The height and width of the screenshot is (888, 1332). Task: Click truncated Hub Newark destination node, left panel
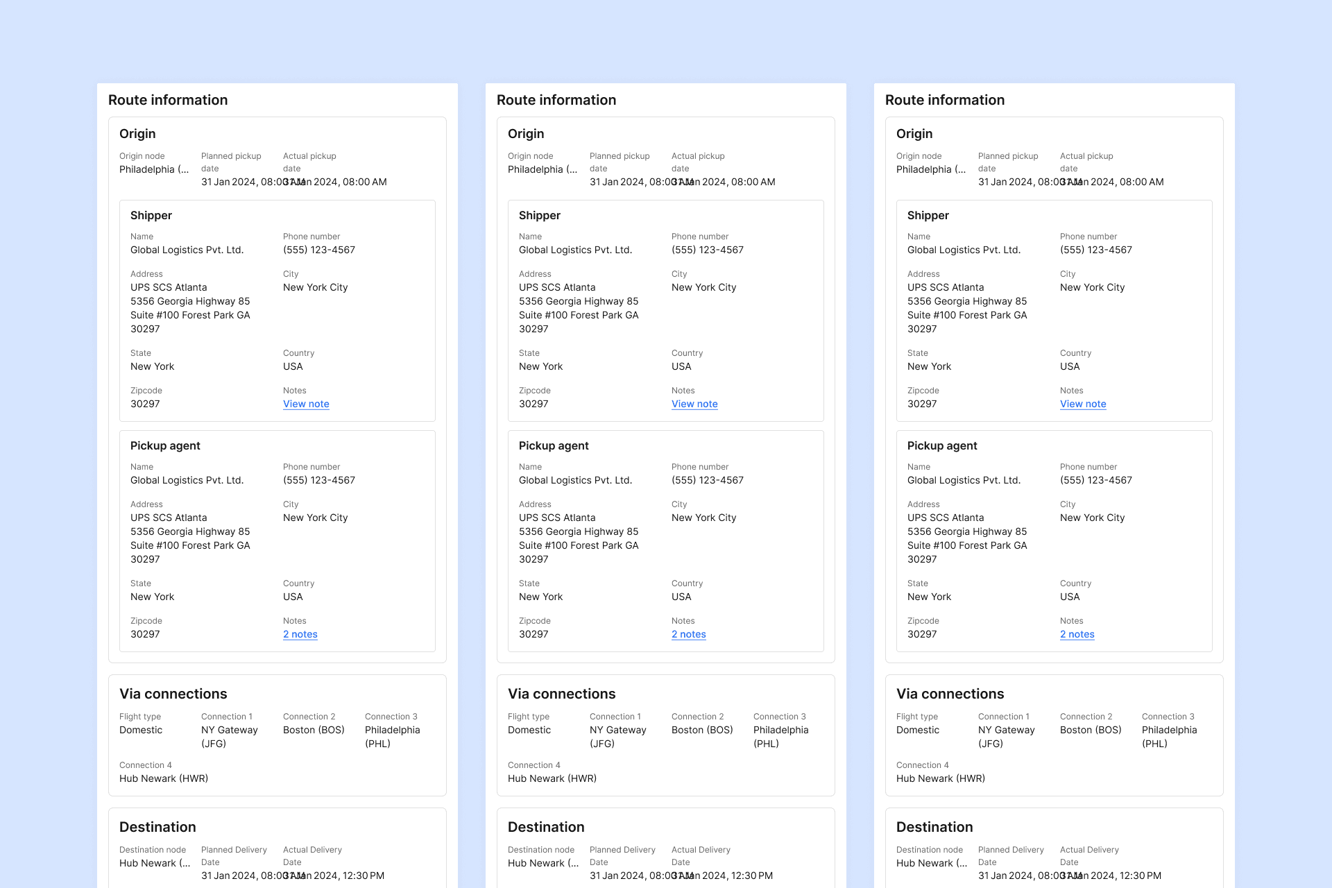click(x=154, y=863)
